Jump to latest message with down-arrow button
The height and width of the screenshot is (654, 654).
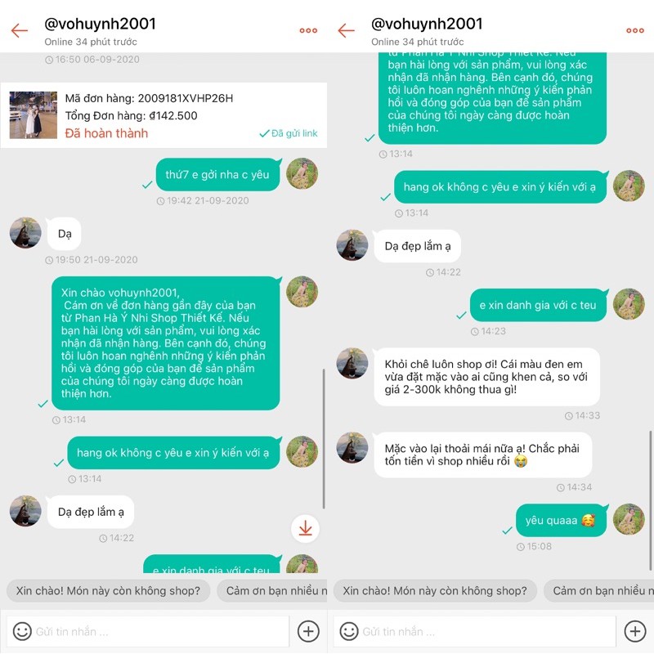305,528
